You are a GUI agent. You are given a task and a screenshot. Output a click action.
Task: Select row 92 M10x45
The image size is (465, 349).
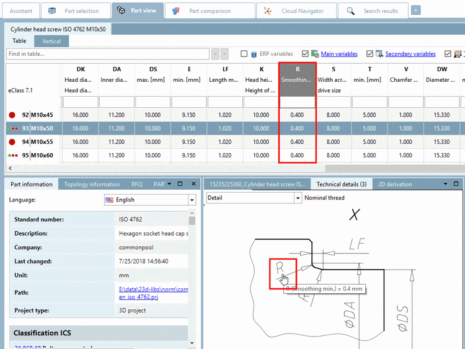click(232, 115)
